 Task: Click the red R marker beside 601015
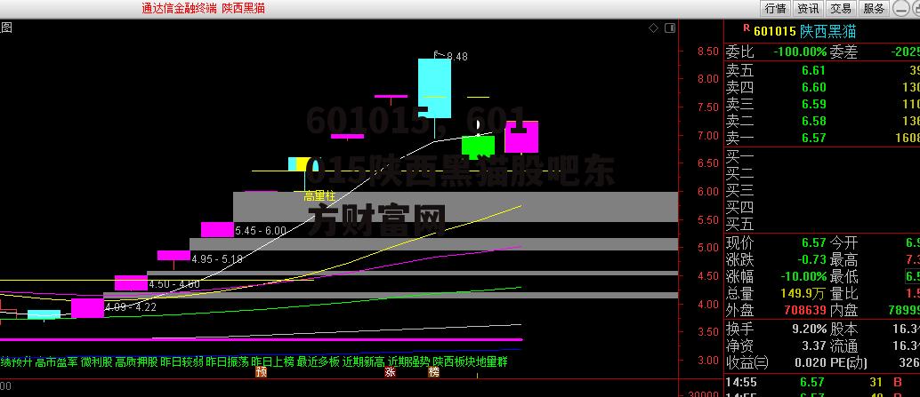point(746,27)
